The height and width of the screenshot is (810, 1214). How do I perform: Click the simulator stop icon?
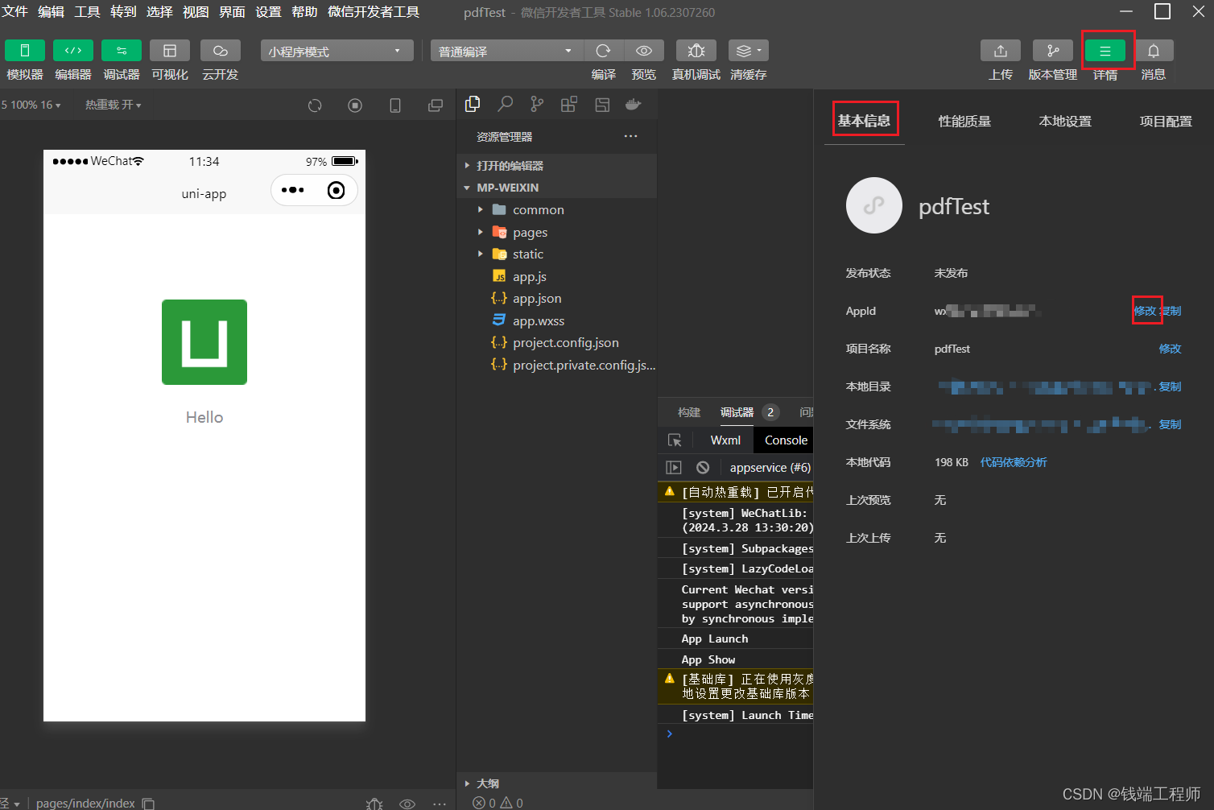click(355, 105)
